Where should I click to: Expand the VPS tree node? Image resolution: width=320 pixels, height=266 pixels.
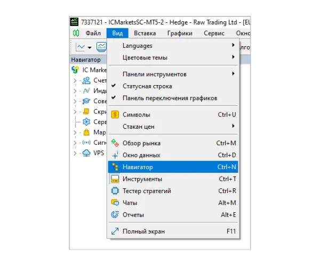click(75, 153)
